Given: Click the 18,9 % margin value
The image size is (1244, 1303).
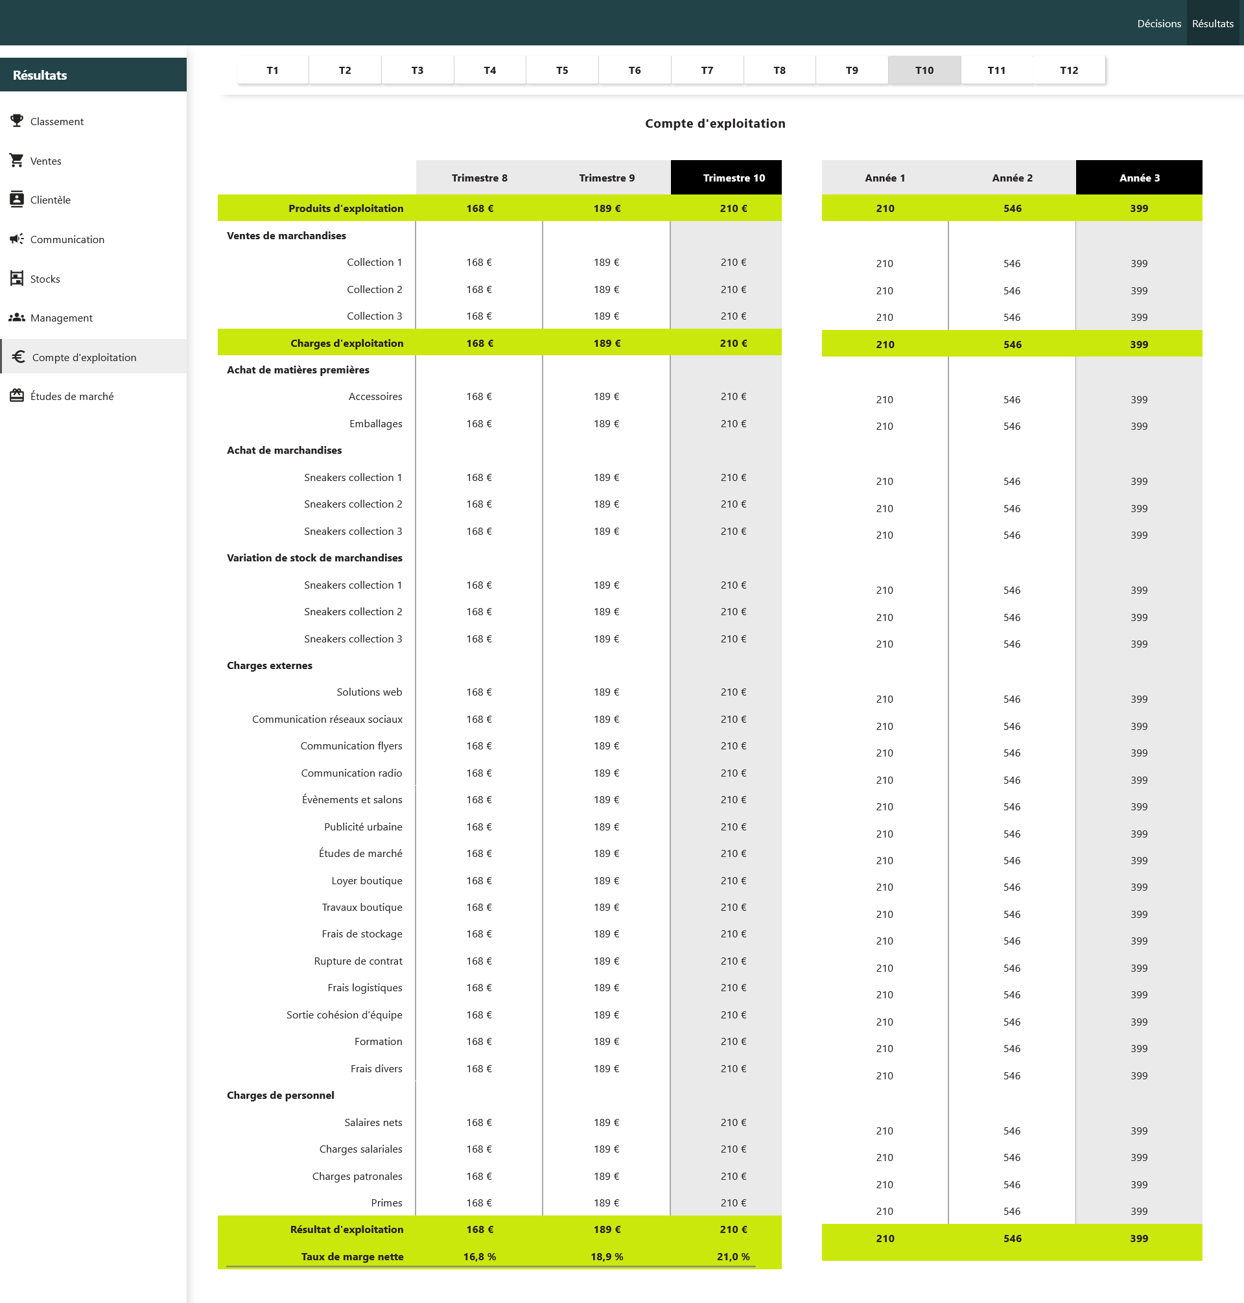Looking at the screenshot, I should (607, 1256).
